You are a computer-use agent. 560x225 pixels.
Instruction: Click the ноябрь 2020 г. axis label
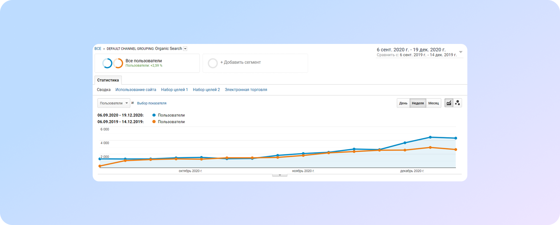click(303, 171)
